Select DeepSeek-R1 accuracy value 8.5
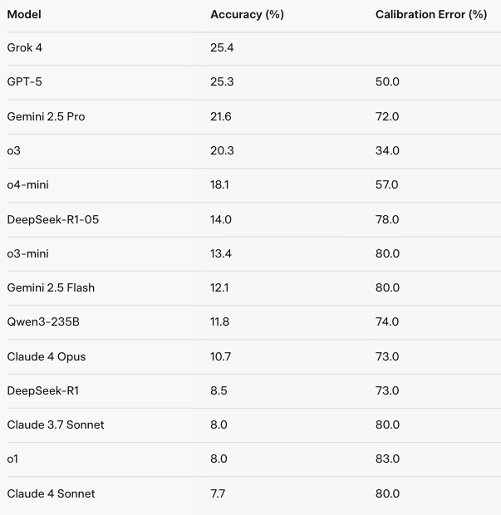 [x=219, y=390]
